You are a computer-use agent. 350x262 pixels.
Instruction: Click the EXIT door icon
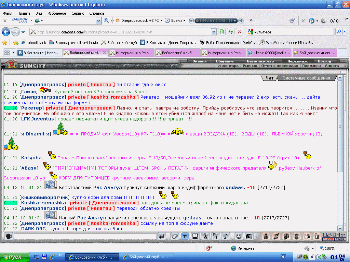[x=317, y=236]
